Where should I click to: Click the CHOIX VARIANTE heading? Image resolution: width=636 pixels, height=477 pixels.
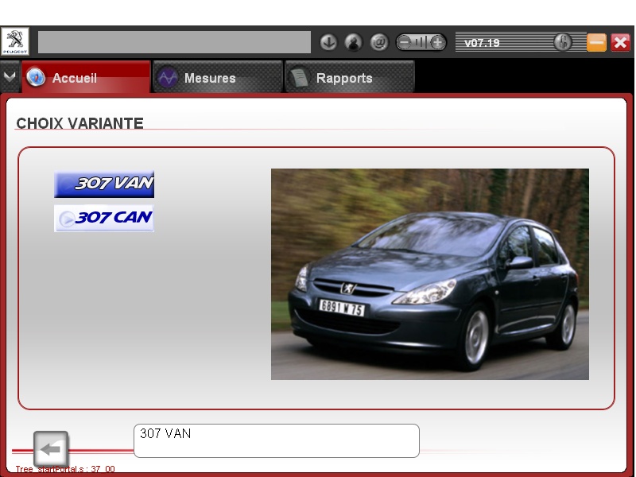click(x=80, y=123)
